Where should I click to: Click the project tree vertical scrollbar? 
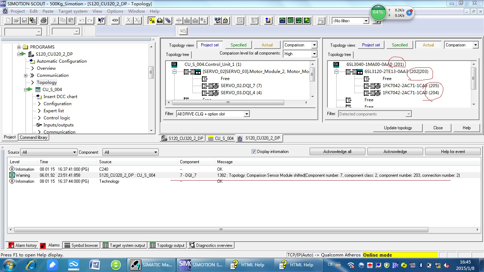pos(152,89)
